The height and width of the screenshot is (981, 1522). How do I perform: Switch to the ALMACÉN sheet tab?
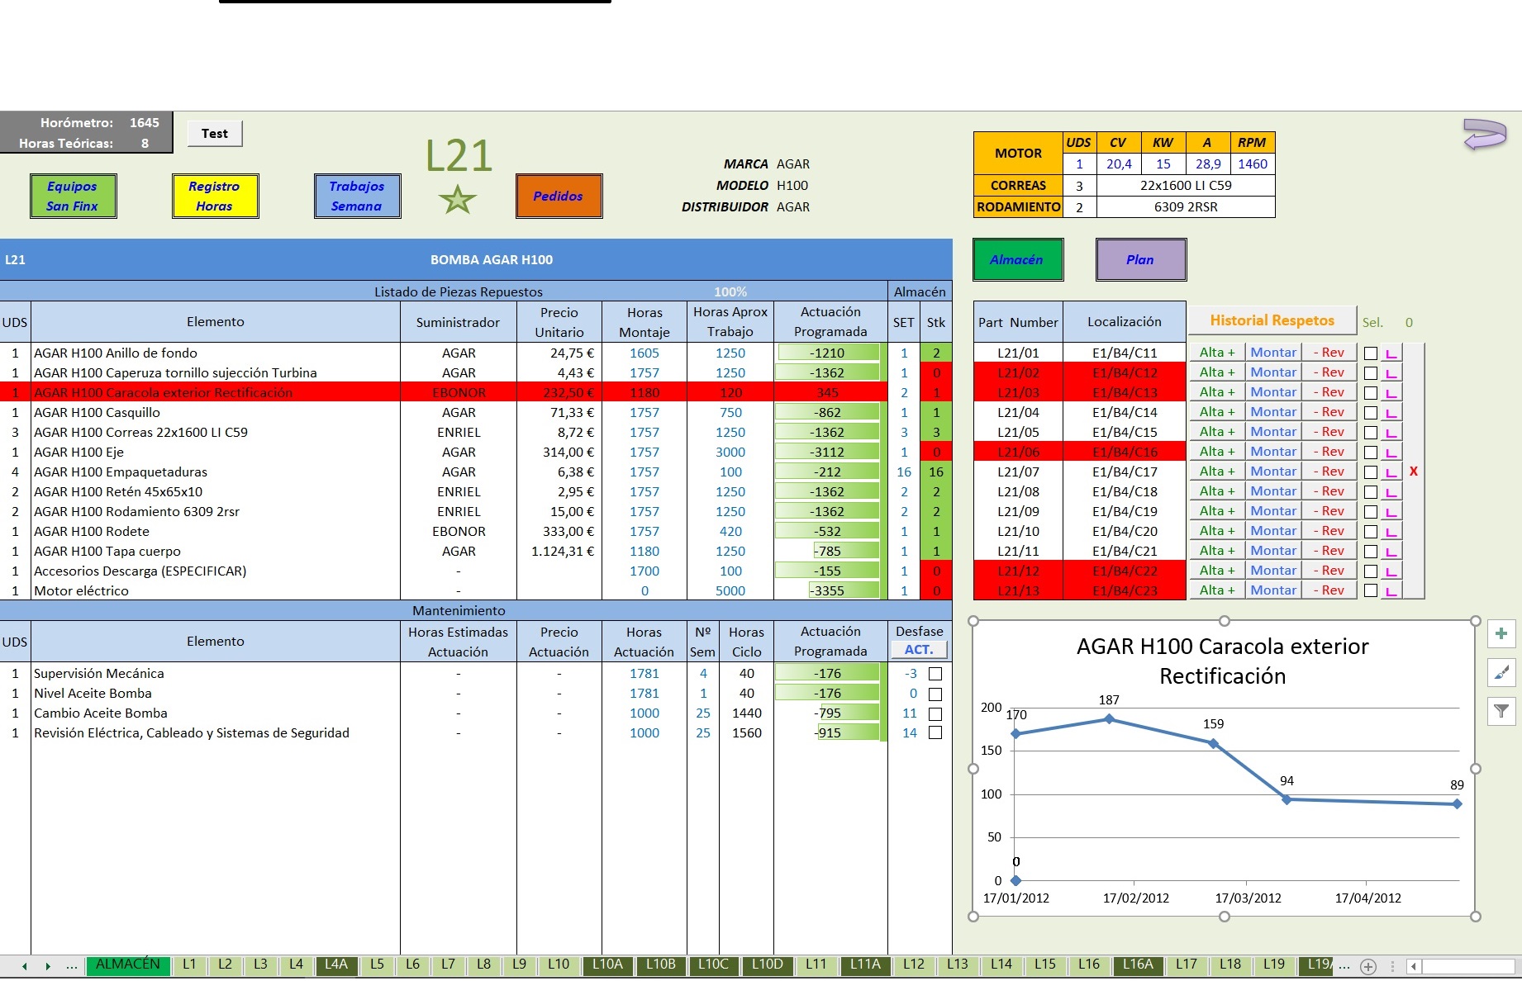(128, 964)
